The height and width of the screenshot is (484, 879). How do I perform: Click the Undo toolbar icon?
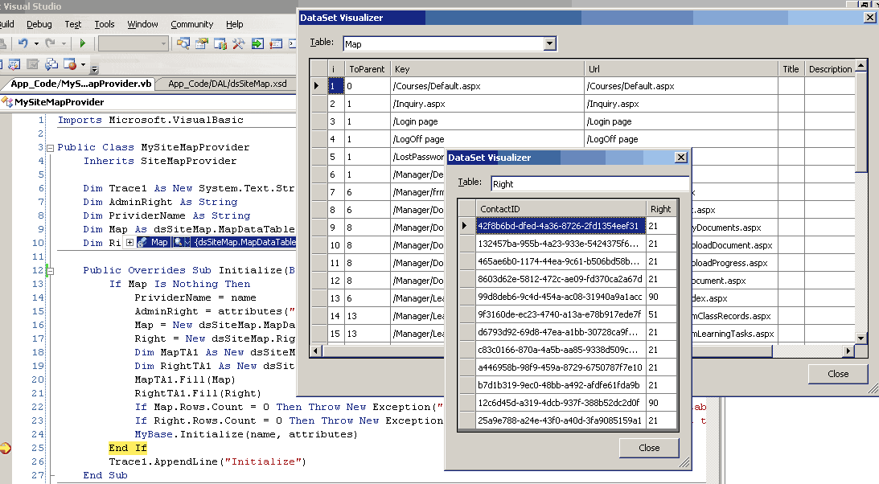coord(23,43)
